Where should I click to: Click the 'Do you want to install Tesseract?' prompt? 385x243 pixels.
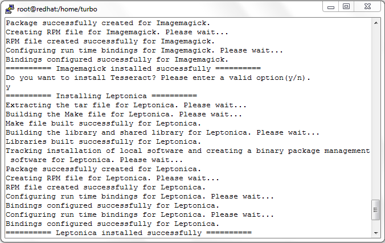point(158,78)
